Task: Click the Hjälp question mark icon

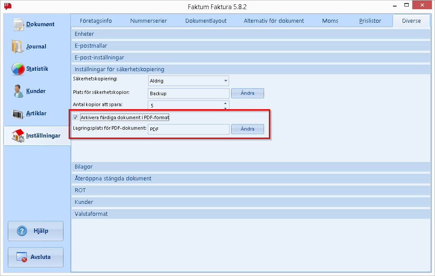Action: (22, 231)
